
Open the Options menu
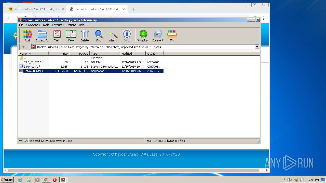[71, 25]
